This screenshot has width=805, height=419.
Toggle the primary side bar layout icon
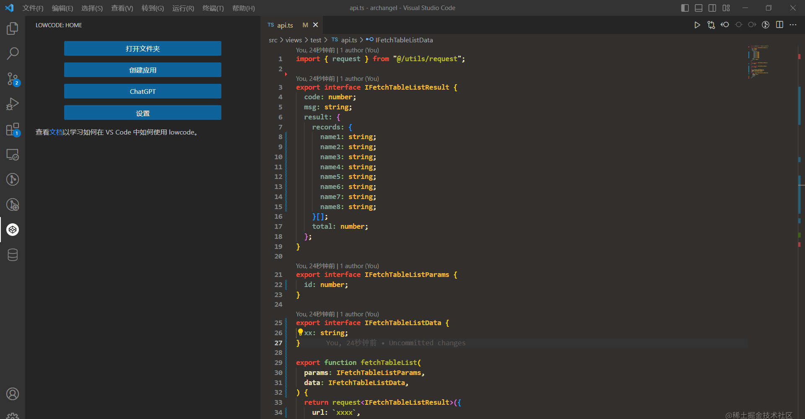tap(685, 8)
